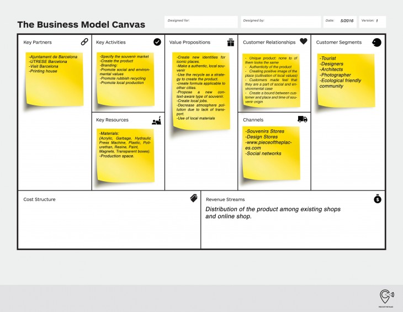Image resolution: width=403 pixels, height=312 pixels.
Task: Click the Revenue Streams money bag icon
Action: click(377, 199)
